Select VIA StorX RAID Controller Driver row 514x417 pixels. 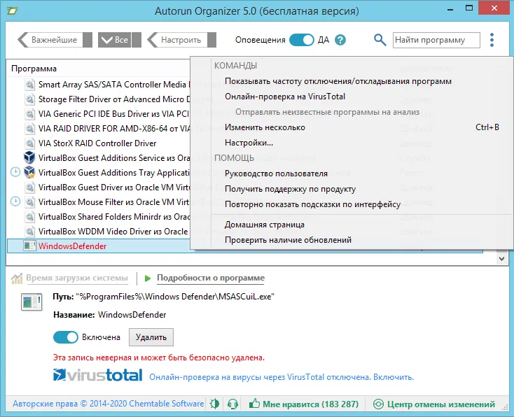pos(97,143)
